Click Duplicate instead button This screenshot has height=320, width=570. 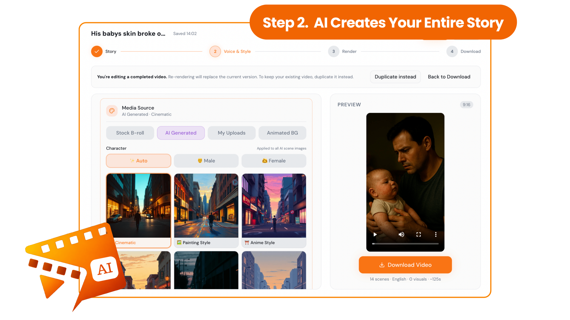395,77
